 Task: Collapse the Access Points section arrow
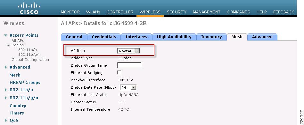pos(6,35)
